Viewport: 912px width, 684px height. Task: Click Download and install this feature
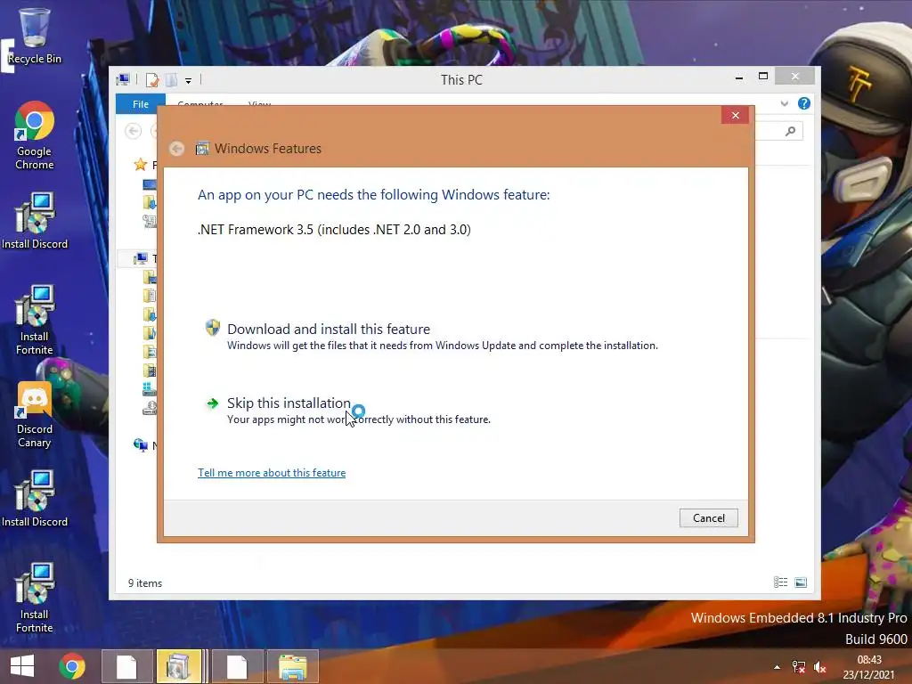click(x=329, y=329)
